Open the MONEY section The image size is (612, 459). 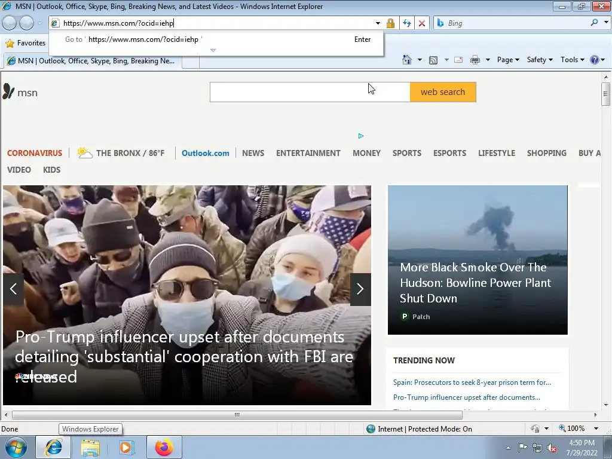click(366, 153)
